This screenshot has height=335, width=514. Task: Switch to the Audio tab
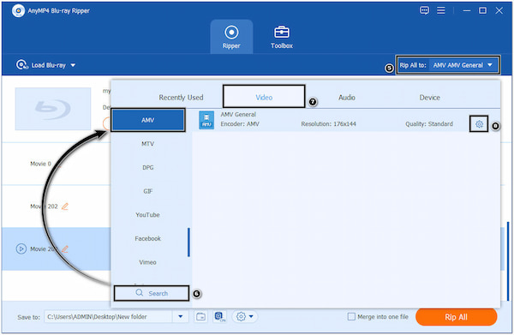click(x=347, y=98)
